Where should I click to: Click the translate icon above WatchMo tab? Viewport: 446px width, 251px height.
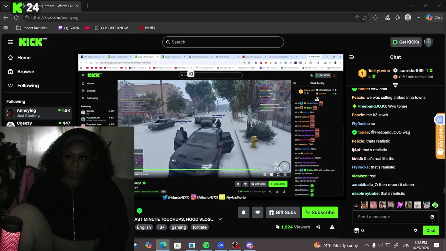pyautogui.click(x=439, y=120)
